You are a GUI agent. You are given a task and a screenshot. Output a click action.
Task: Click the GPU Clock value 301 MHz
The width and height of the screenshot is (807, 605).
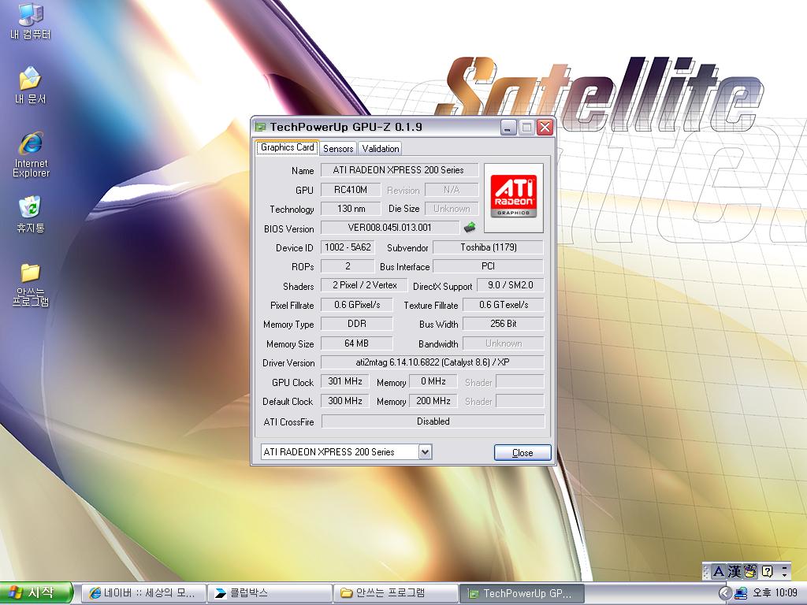point(345,381)
